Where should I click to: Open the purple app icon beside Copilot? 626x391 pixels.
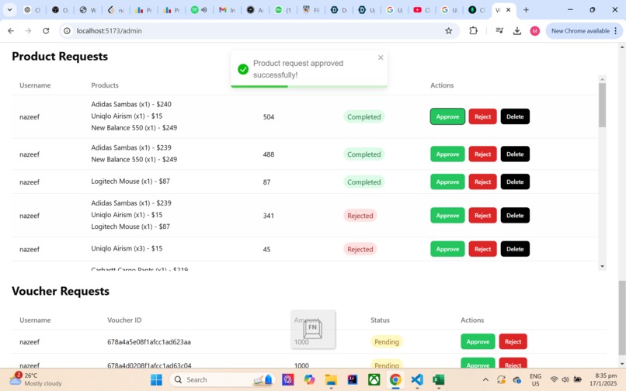point(287,379)
